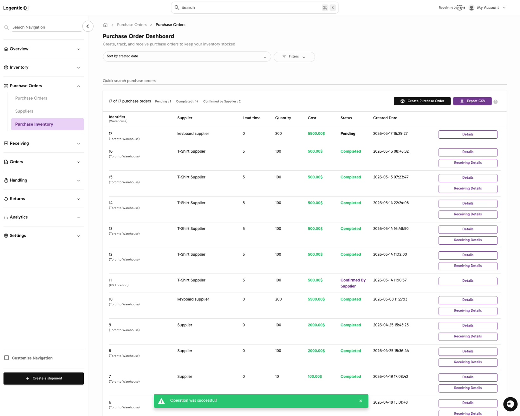Click the Settings gear icon in the sidebar
520x416 pixels.
coord(6,235)
